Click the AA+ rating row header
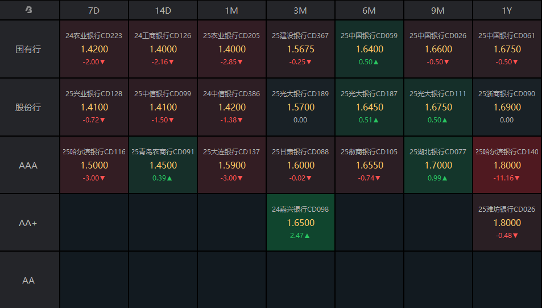This screenshot has height=308, width=542. point(29,223)
